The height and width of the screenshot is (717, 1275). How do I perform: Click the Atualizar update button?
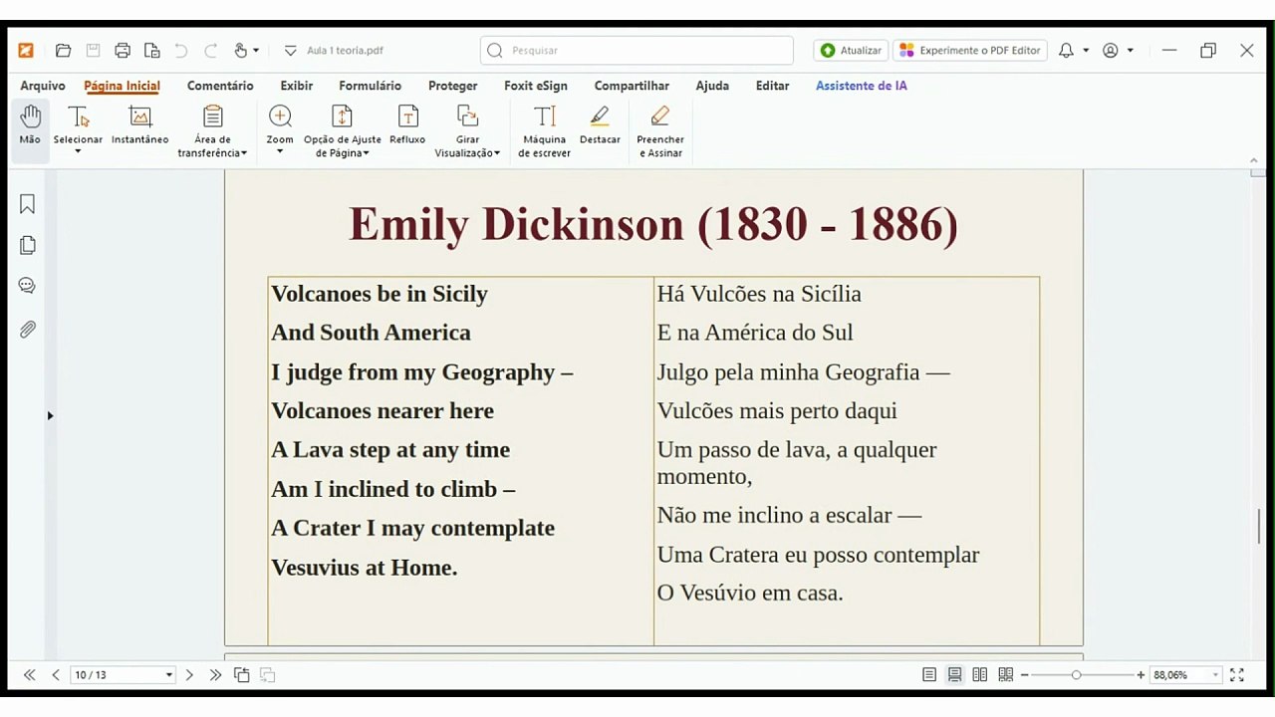coord(851,51)
